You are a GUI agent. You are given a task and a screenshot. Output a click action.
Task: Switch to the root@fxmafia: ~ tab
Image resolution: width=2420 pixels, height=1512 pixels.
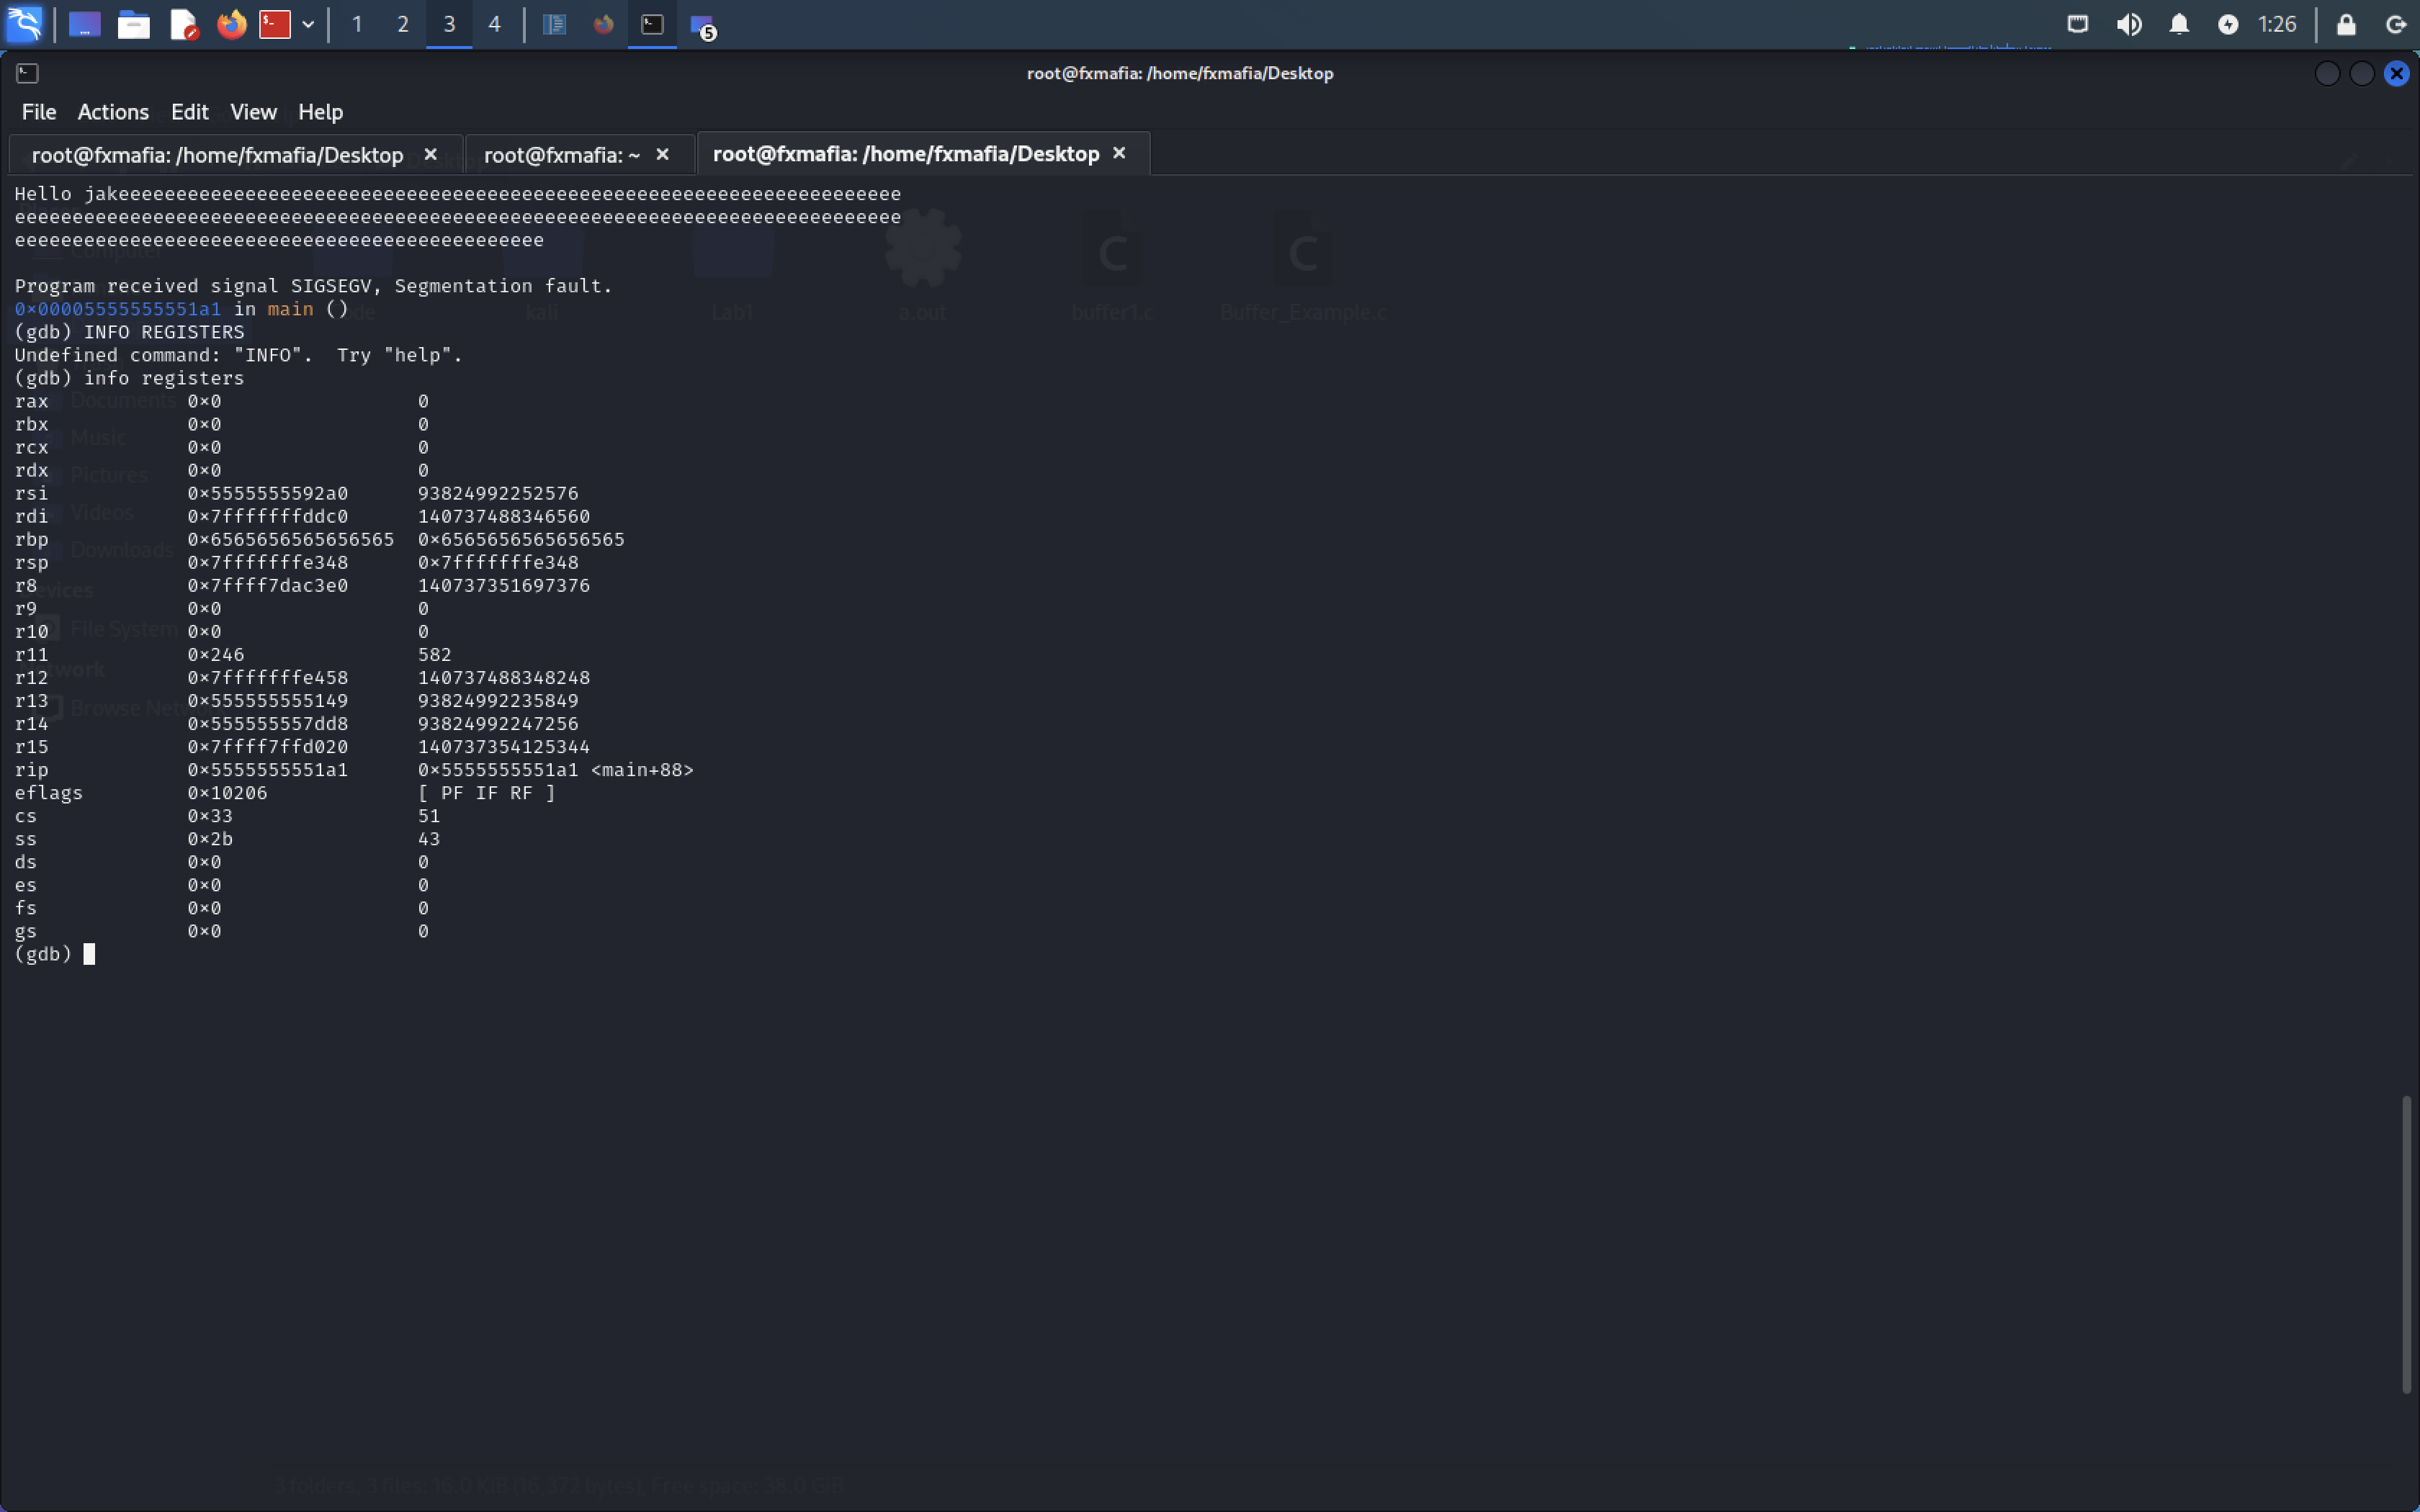(x=561, y=155)
